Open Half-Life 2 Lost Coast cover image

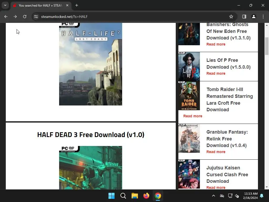tap(91, 64)
